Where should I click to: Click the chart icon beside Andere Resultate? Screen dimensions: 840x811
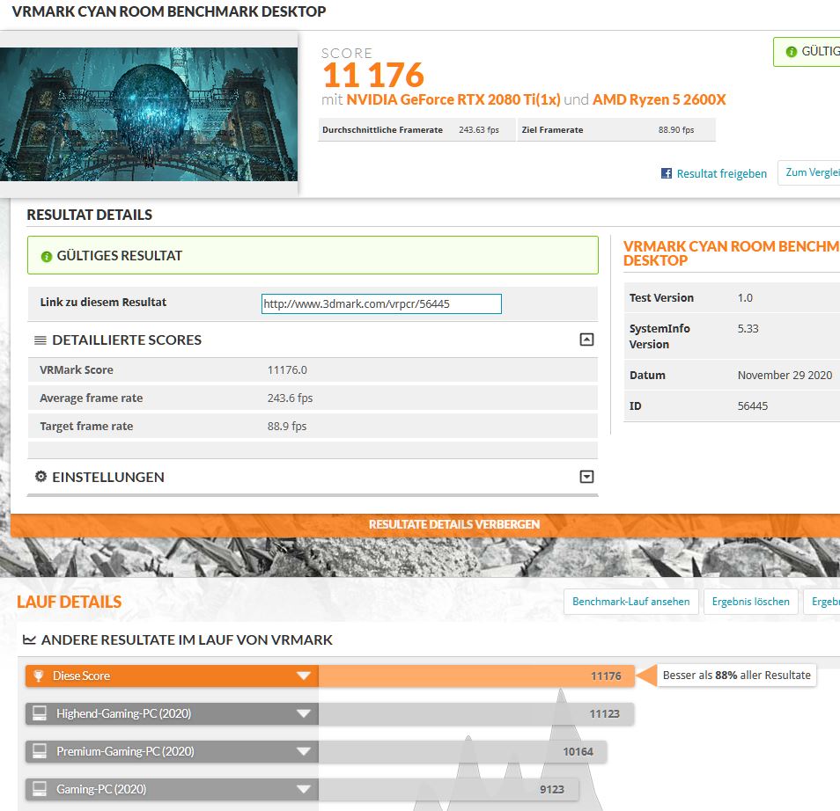coord(29,639)
